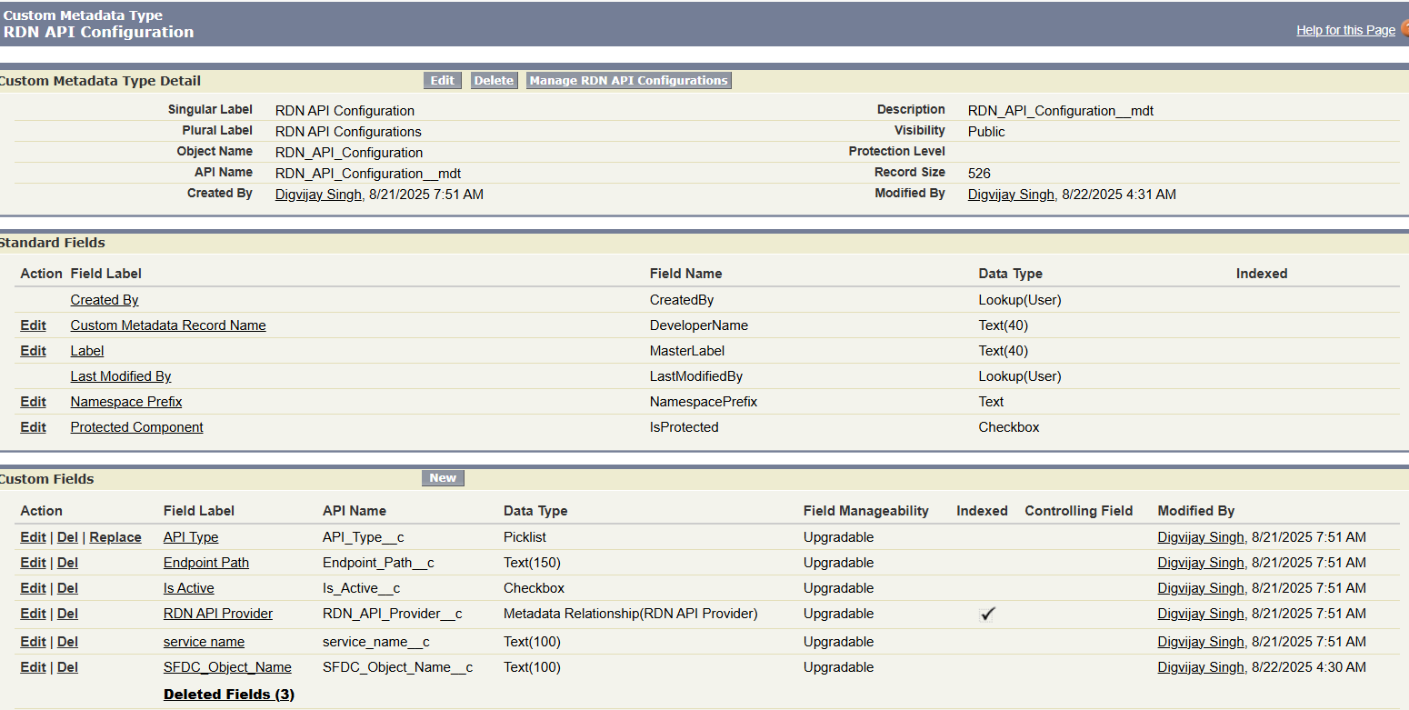Click the help icon beside Help for this Page
Screen dimensions: 1409x710
[1404, 29]
